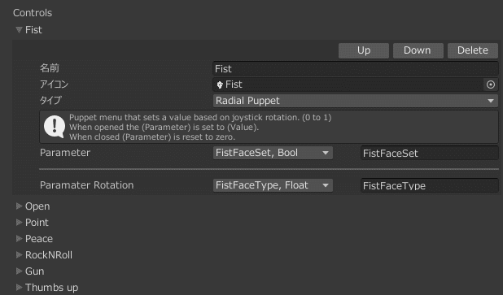Open FistFaceSet, Bool parameter dropdown

pos(273,153)
